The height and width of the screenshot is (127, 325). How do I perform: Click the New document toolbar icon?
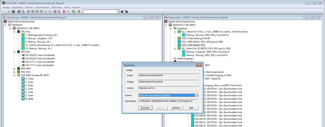pyautogui.click(x=5, y=12)
